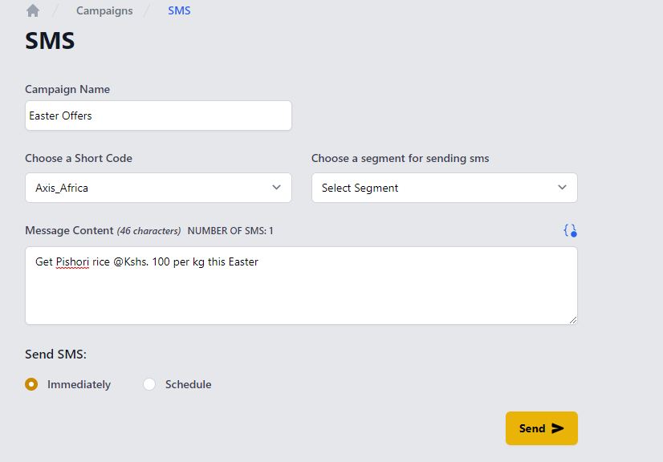Click the chevron arrow beside Axis_Africa
Screen dimensions: 663x462
pyautogui.click(x=276, y=187)
